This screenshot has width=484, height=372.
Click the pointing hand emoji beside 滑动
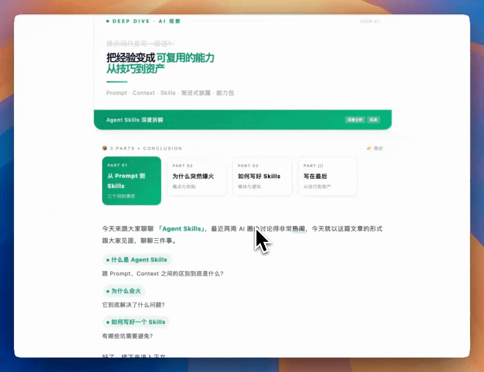click(x=369, y=148)
